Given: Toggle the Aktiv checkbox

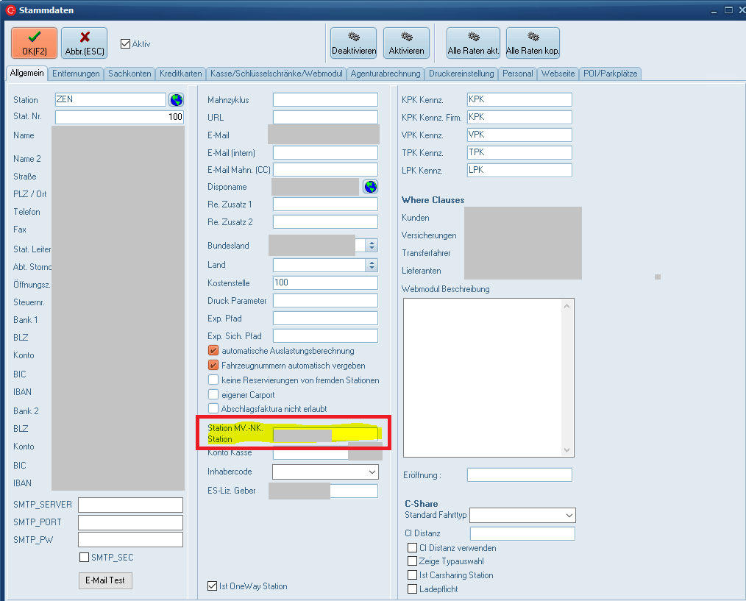Looking at the screenshot, I should [x=125, y=44].
